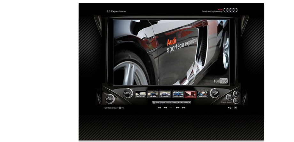The height and width of the screenshot is (142, 294).
Task: Open Audi's Facebook page icon
Action: [x=236, y=93]
